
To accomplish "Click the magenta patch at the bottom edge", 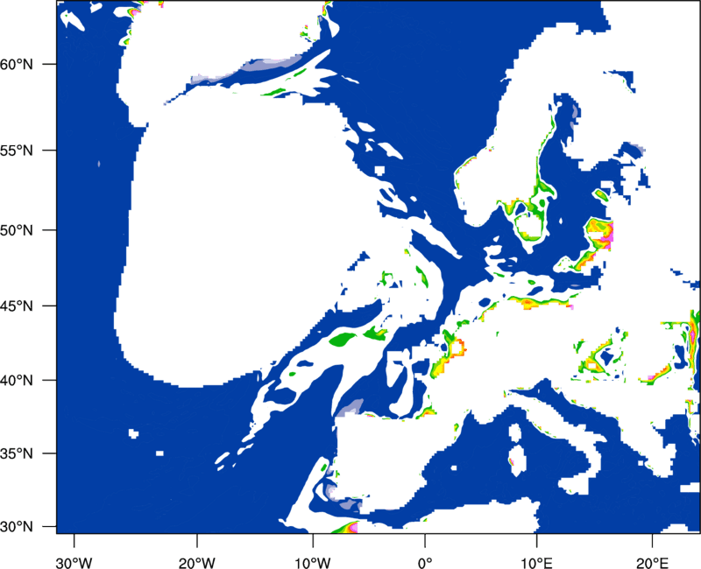I will point(353,528).
